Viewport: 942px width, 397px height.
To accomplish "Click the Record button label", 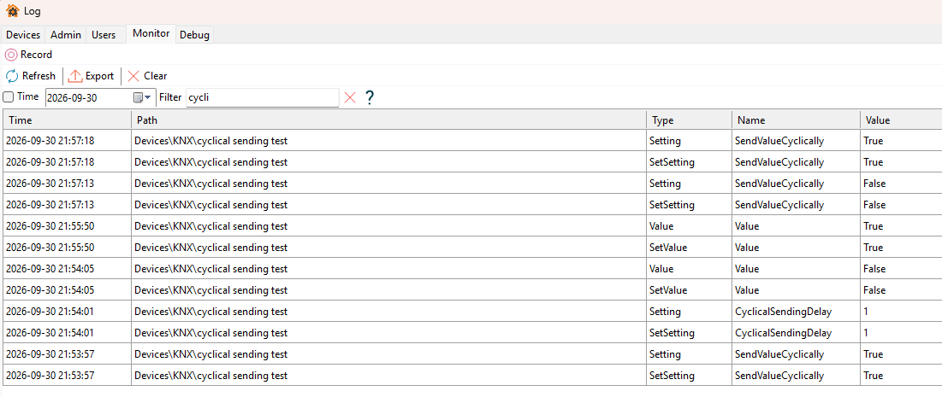I will coord(36,55).
